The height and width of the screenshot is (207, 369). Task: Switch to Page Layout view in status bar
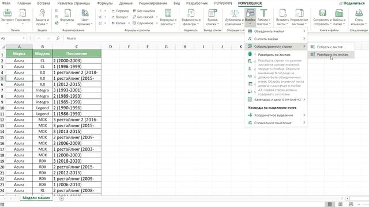tap(340, 205)
